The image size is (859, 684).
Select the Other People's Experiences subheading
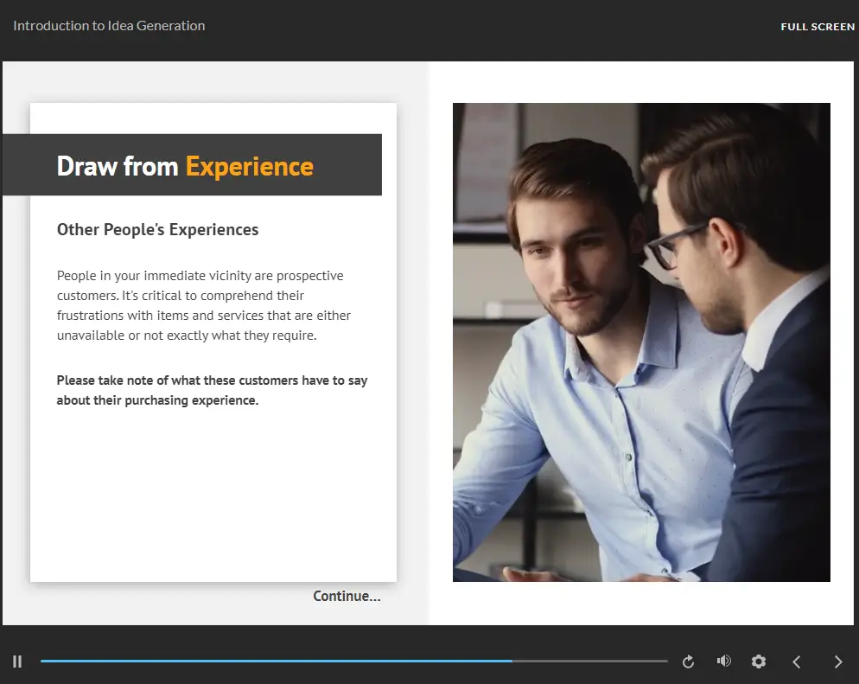point(157,230)
